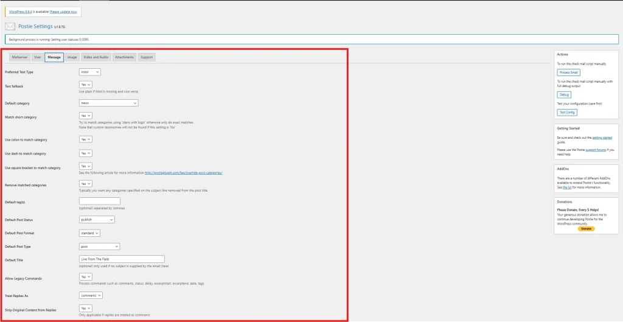623x322 pixels.
Task: Open the Postie support forums link
Action: (595, 150)
